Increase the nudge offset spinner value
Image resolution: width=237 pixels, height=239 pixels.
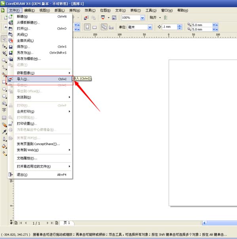(x=180, y=26)
